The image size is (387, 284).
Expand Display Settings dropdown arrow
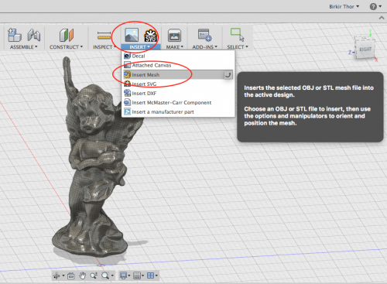point(129,275)
